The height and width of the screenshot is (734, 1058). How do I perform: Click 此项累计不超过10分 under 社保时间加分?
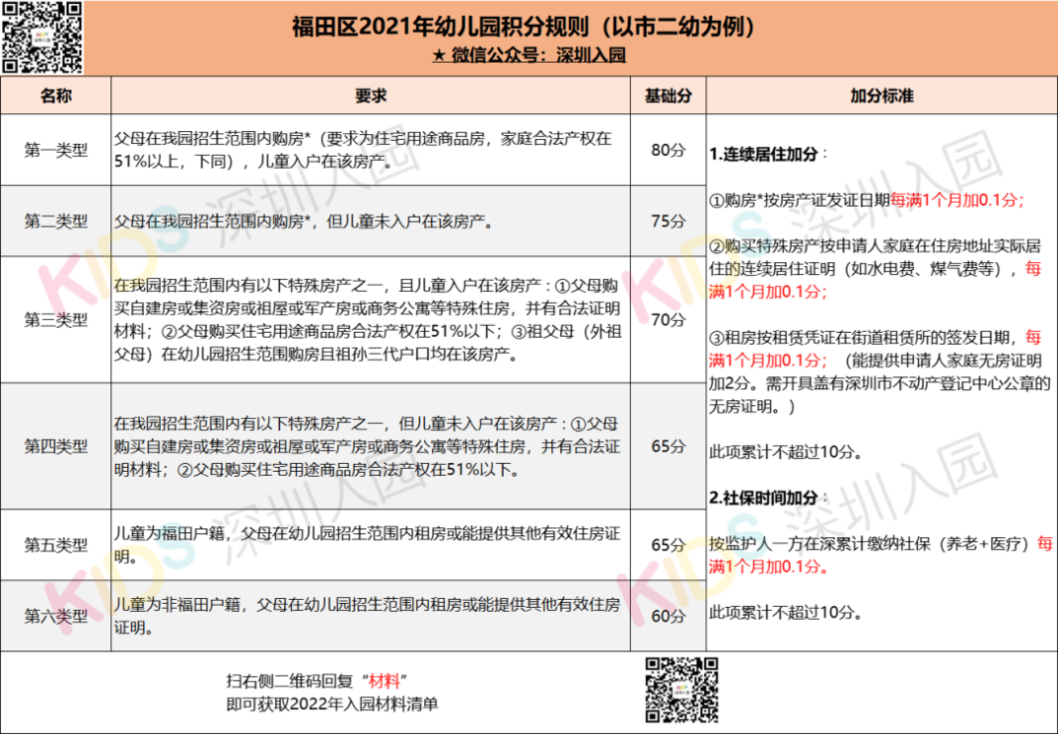tap(786, 613)
